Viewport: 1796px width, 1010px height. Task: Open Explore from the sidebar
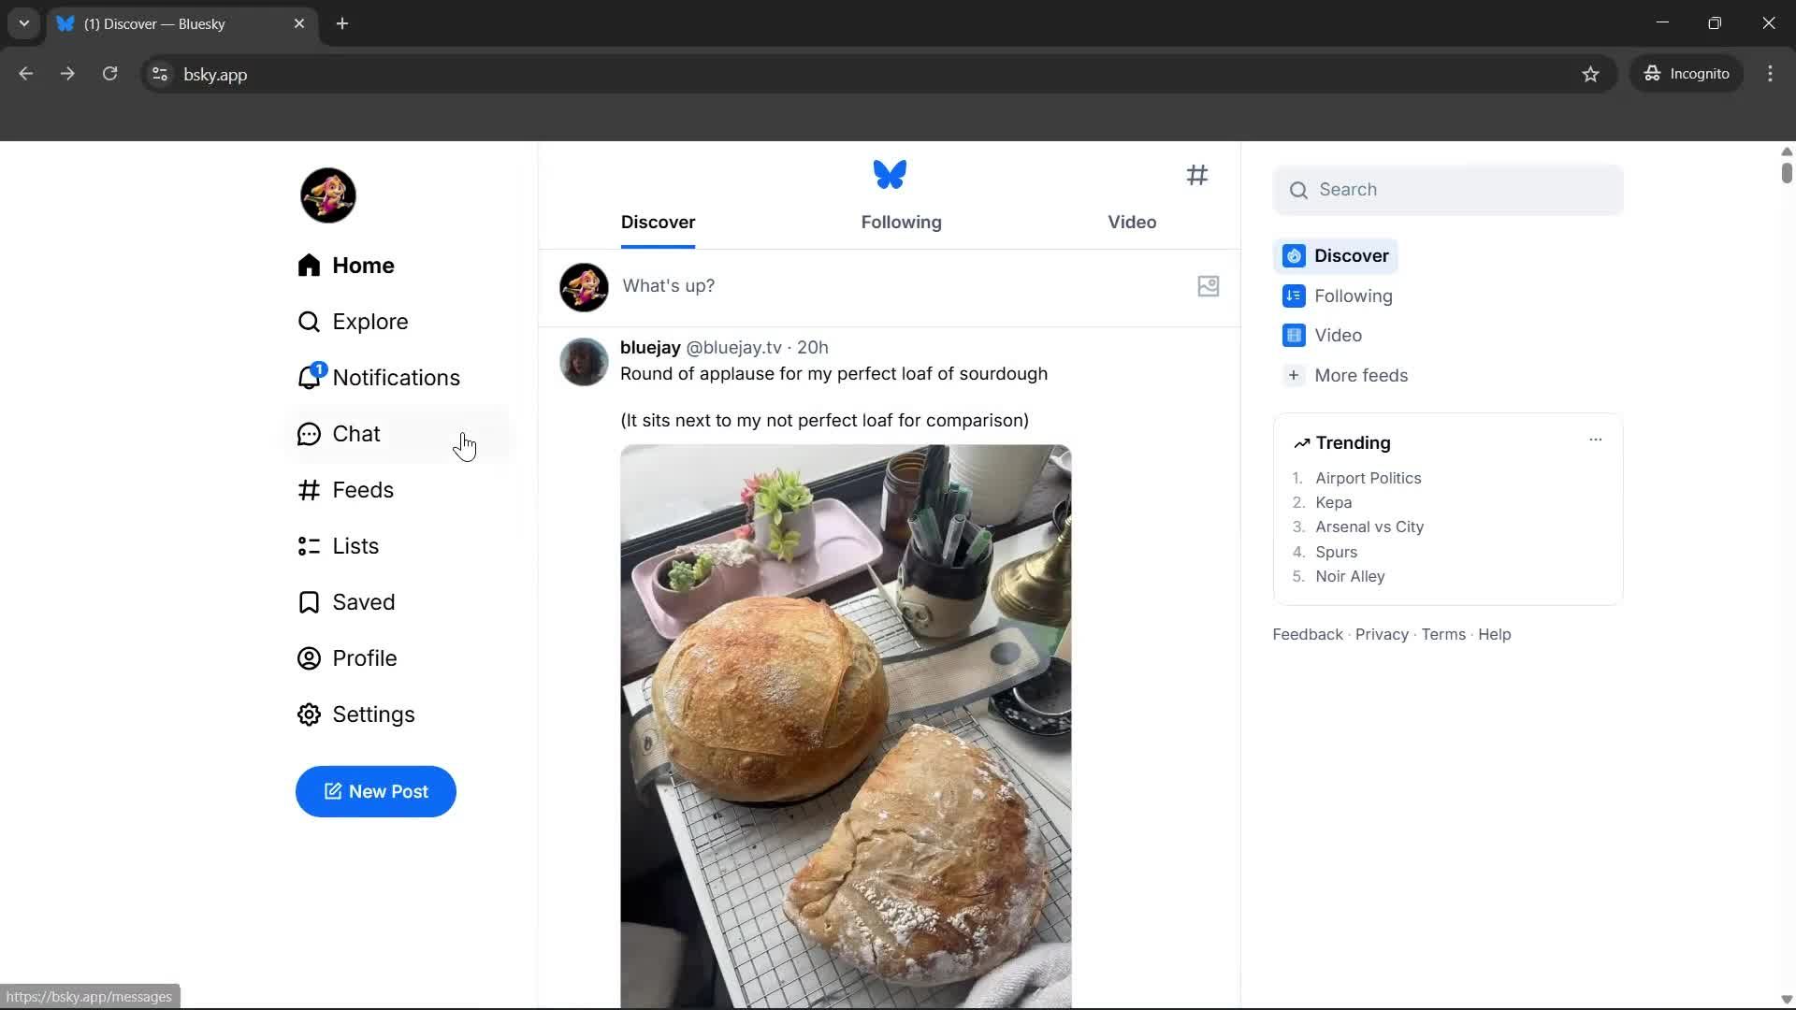370,321
